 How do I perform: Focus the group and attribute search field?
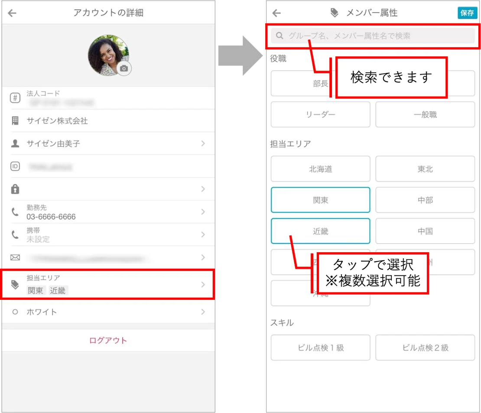(x=373, y=36)
